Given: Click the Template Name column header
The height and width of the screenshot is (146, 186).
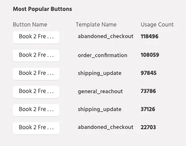Looking at the screenshot, I should pyautogui.click(x=96, y=25).
